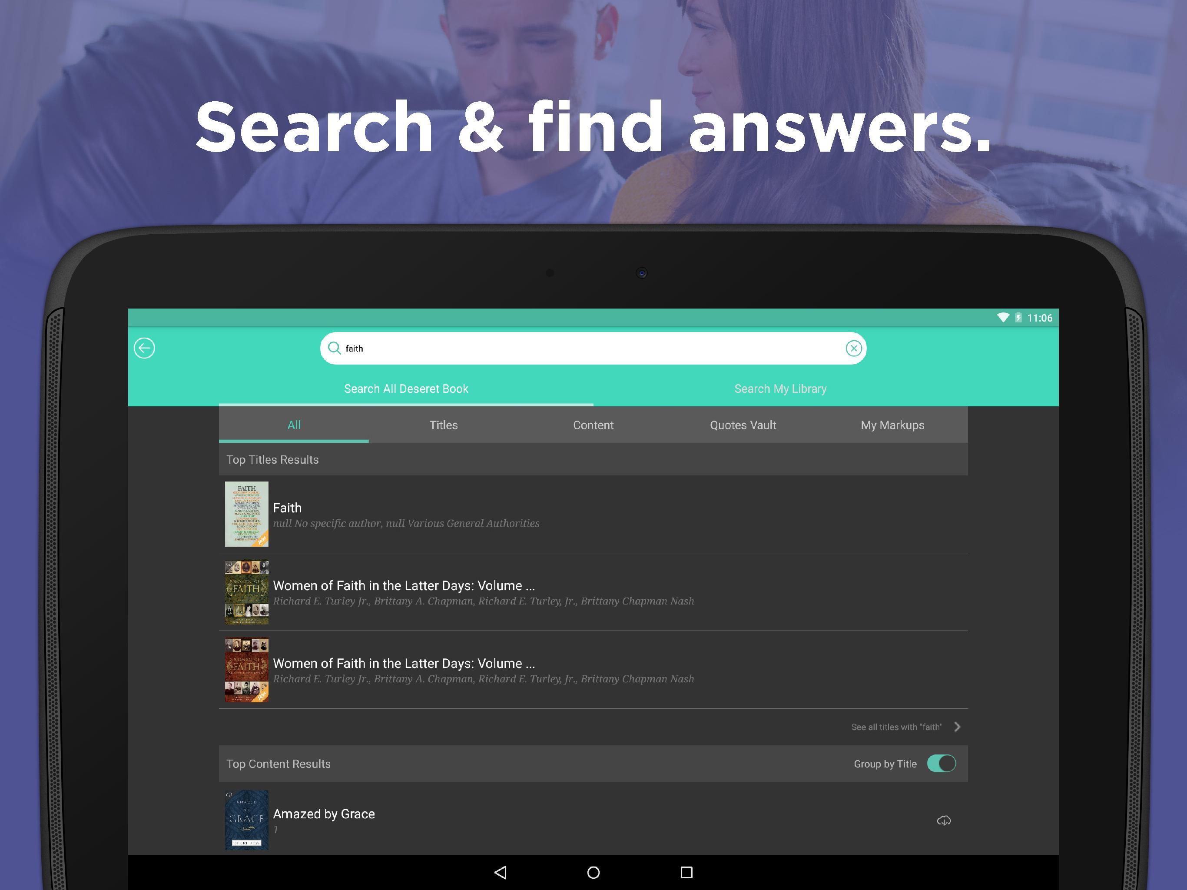Click the back arrow navigation icon
Image resolution: width=1187 pixels, height=890 pixels.
pos(145,348)
